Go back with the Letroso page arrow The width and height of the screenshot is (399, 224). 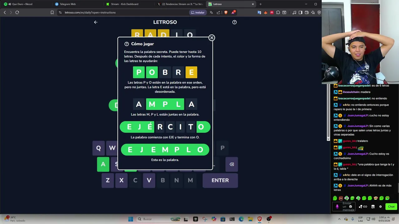pos(96,22)
